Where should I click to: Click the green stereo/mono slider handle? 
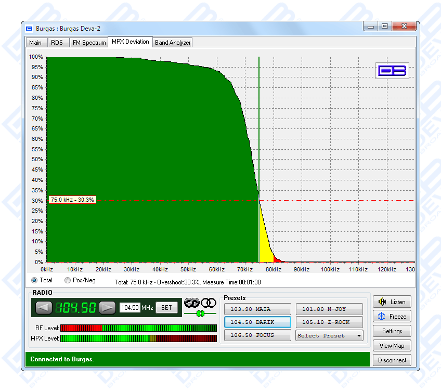pyautogui.click(x=200, y=313)
